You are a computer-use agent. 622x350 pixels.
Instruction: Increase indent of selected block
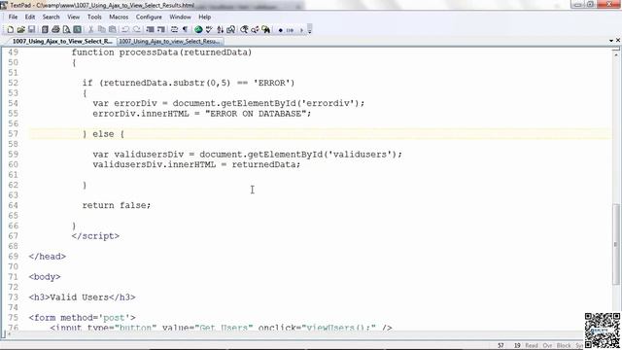(x=160, y=30)
